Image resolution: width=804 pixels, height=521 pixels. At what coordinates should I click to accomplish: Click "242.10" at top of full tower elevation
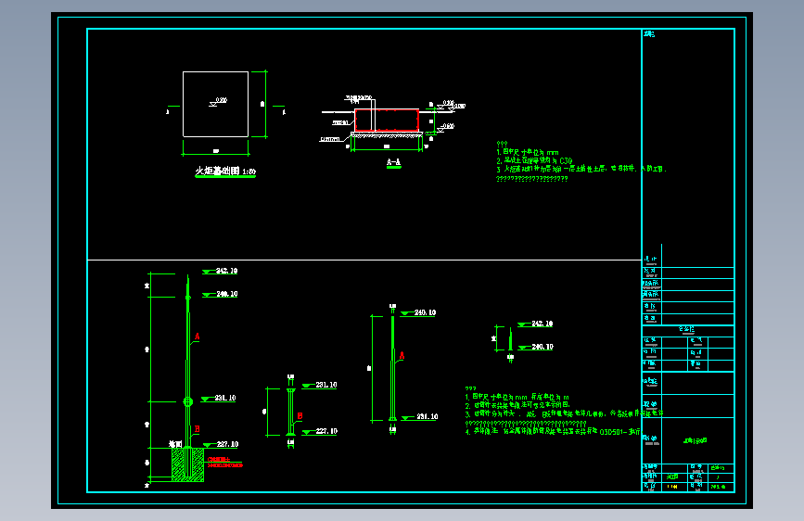coord(226,271)
